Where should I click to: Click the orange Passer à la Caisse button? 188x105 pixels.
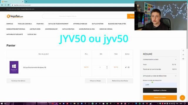coord(160,98)
